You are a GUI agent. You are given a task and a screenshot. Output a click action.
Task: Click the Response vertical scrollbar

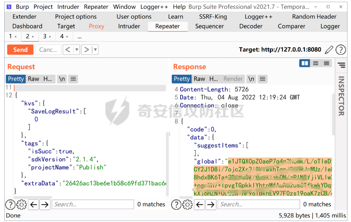click(333, 114)
